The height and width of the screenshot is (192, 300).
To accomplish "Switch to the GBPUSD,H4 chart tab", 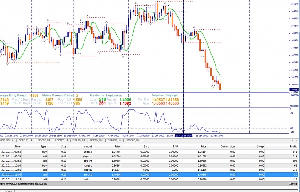I will click(x=7, y=140).
